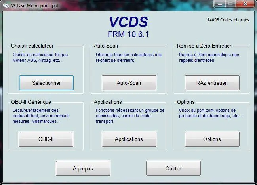Open the OBD-II generic button
The width and height of the screenshot is (257, 185).
tap(46, 139)
